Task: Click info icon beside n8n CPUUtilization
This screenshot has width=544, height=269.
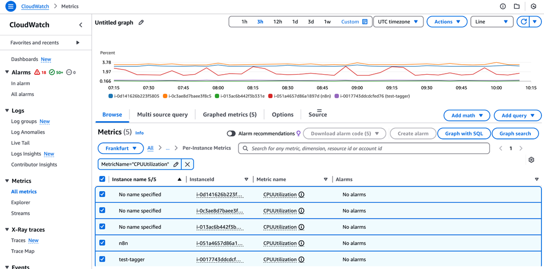Action: coord(301,243)
